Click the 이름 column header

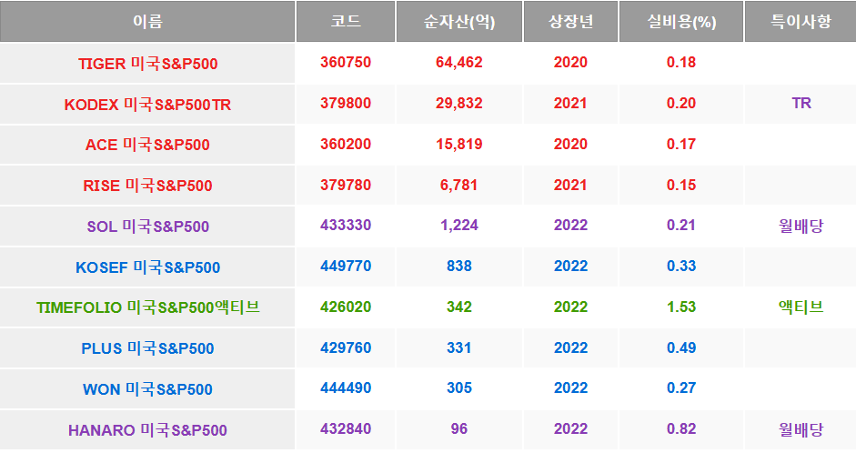tap(147, 21)
